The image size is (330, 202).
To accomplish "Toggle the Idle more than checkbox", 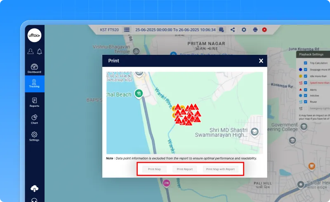I will (305, 76).
